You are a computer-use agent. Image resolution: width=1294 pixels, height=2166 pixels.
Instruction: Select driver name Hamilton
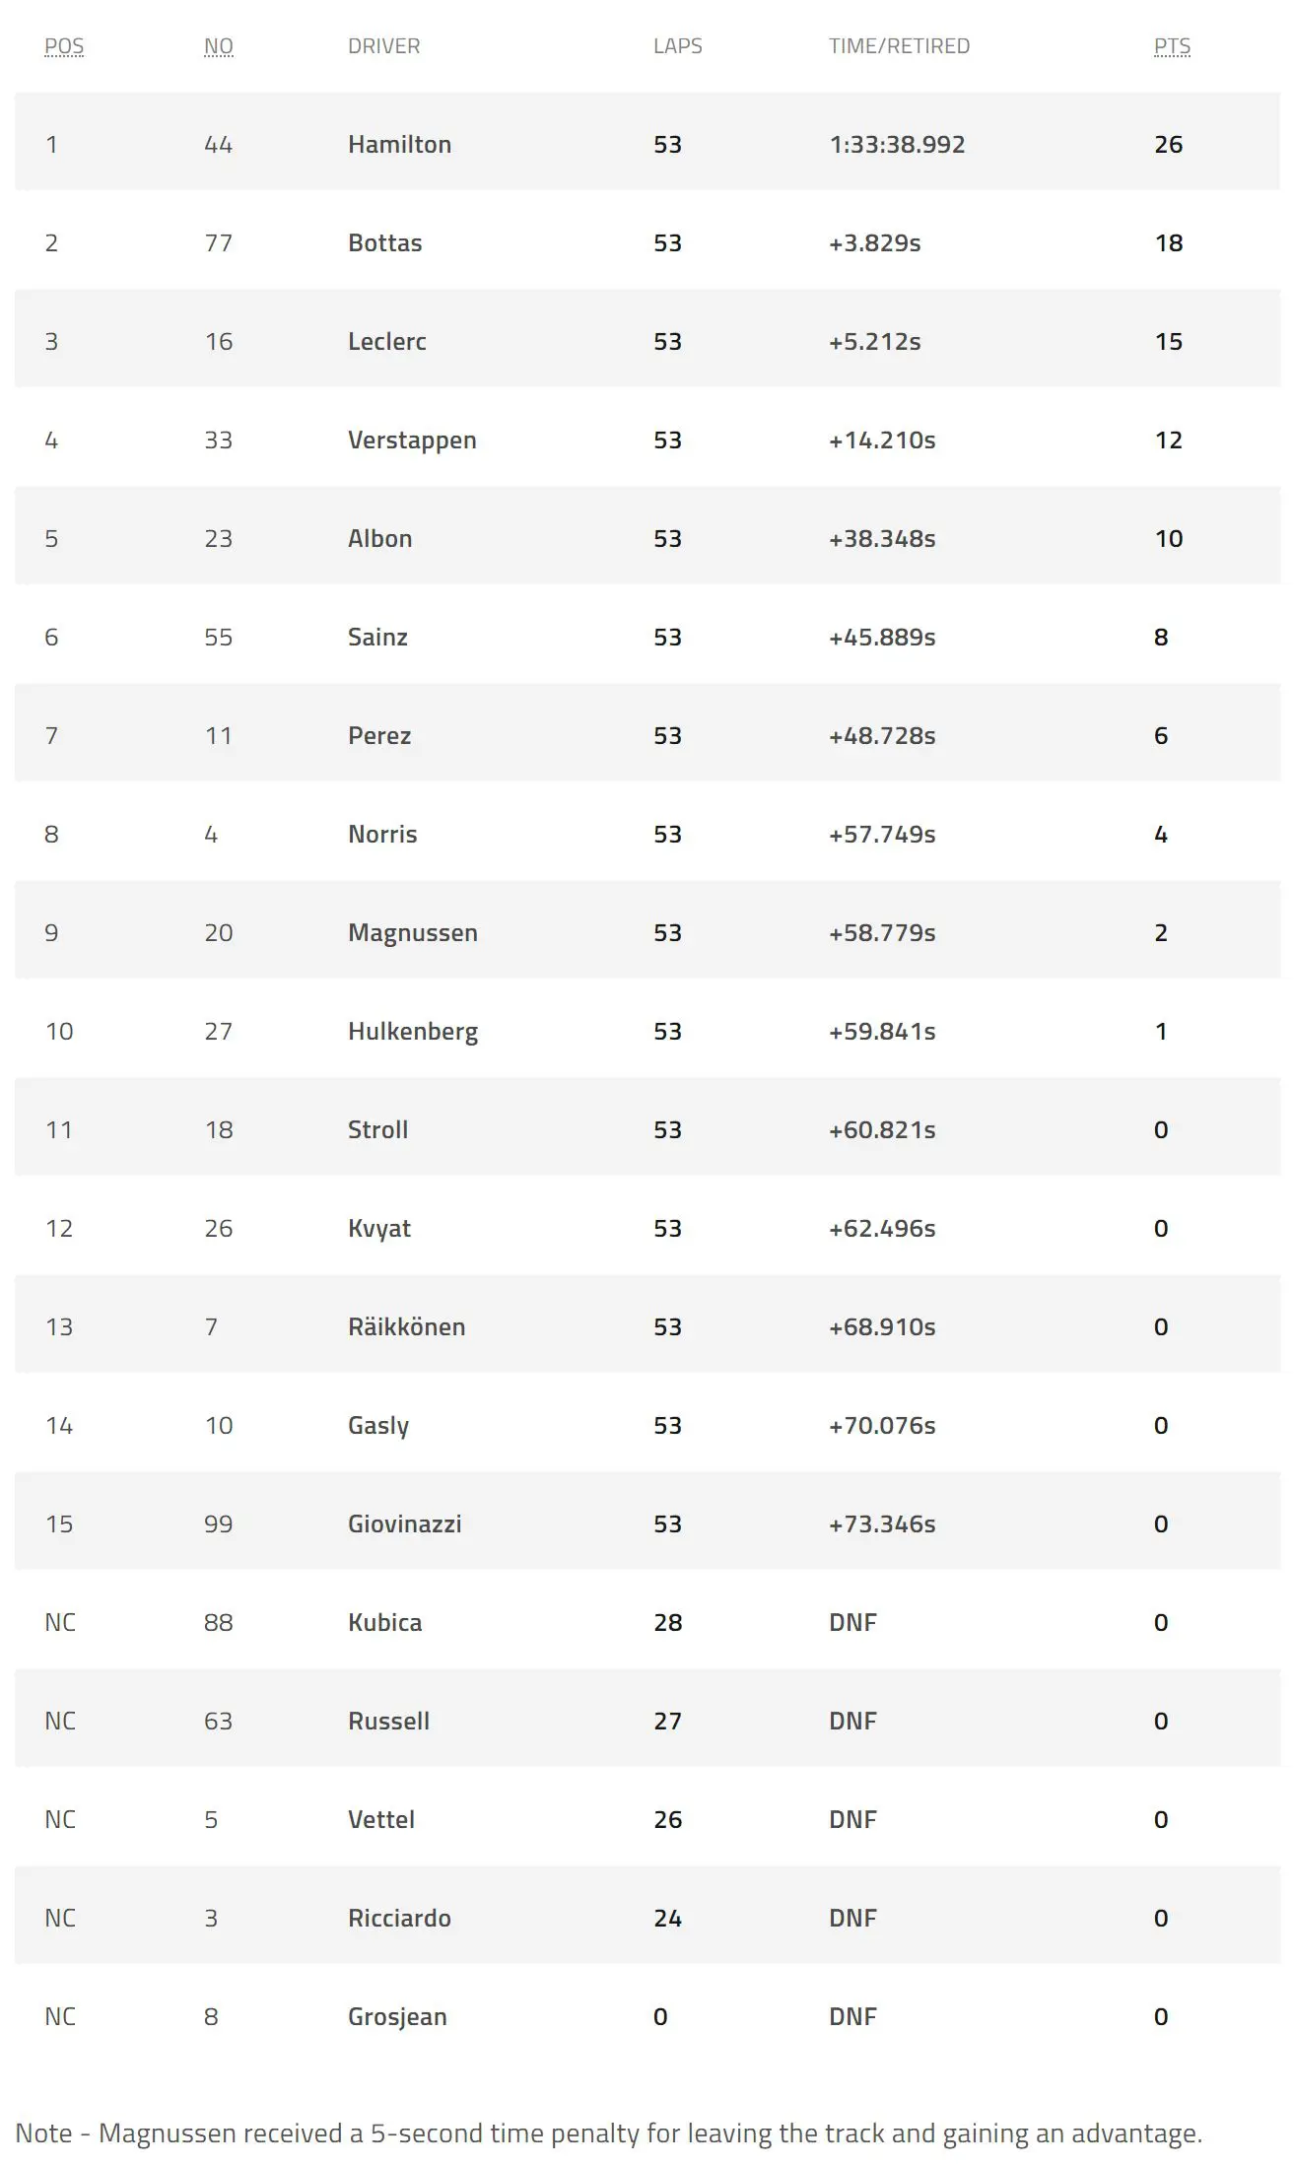pos(399,145)
